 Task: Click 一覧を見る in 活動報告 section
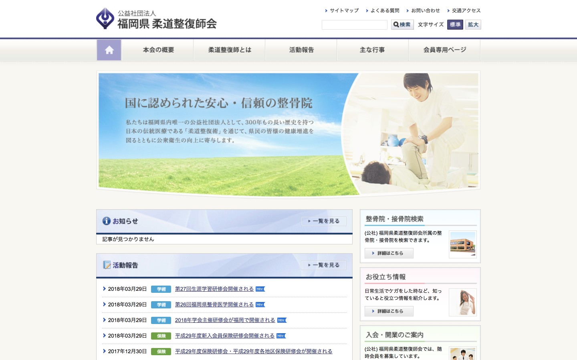[x=324, y=265]
